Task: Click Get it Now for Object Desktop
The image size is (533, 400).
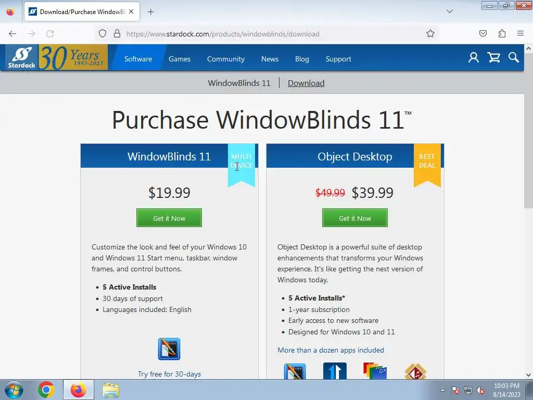Action: click(x=355, y=218)
